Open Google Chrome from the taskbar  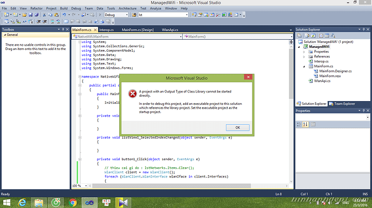tap(73, 203)
